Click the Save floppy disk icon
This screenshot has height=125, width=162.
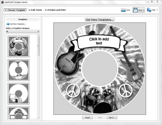point(135,10)
